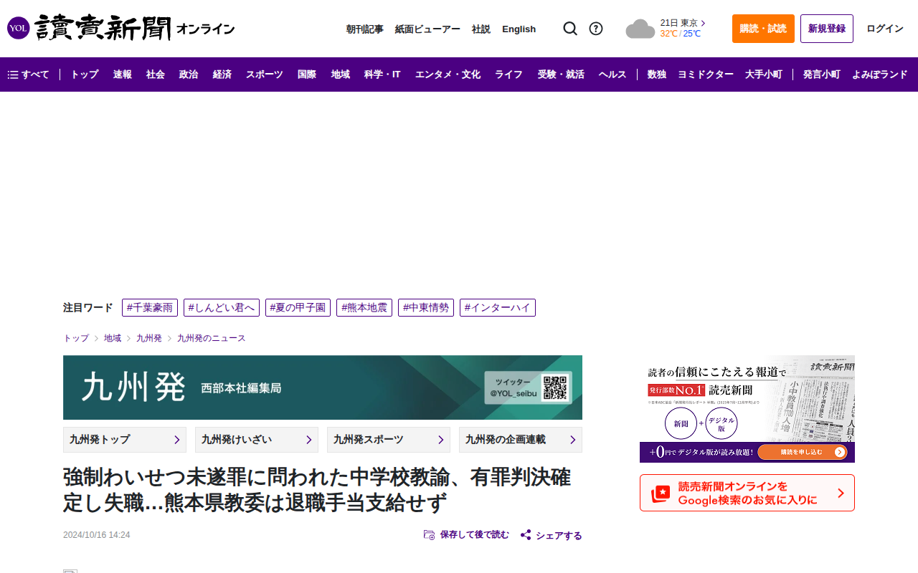Click the article headline 強制わいせつ未遂罪
The height and width of the screenshot is (573, 918).
point(317,490)
